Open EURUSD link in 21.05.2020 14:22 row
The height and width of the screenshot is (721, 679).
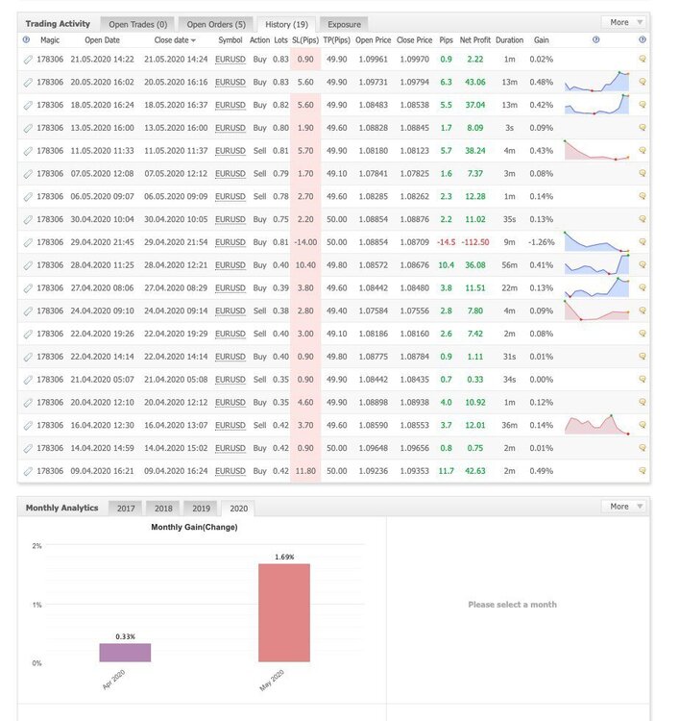click(x=230, y=60)
